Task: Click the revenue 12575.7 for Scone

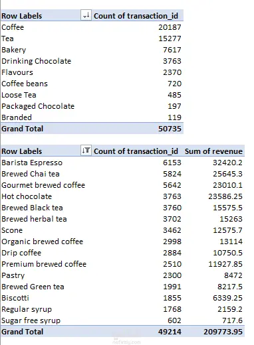Action: [x=227, y=230]
